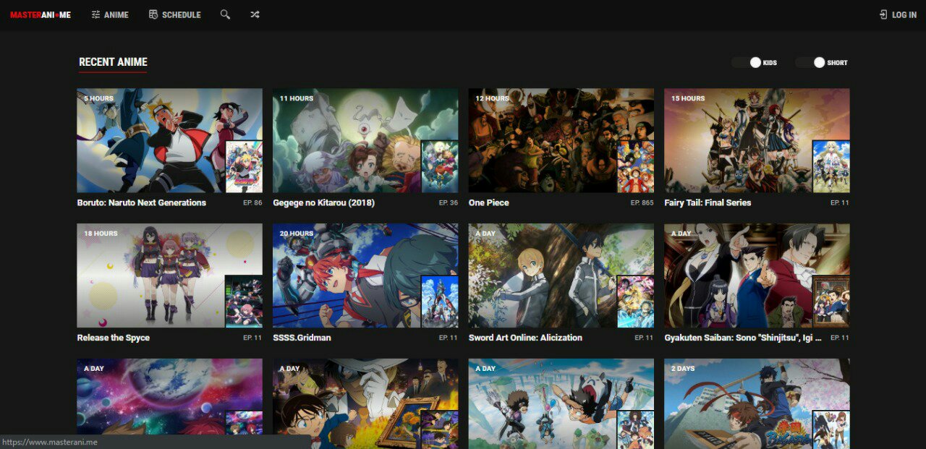This screenshot has width=926, height=449.
Task: Click the Release the Spyce small poster
Action: pos(244,302)
